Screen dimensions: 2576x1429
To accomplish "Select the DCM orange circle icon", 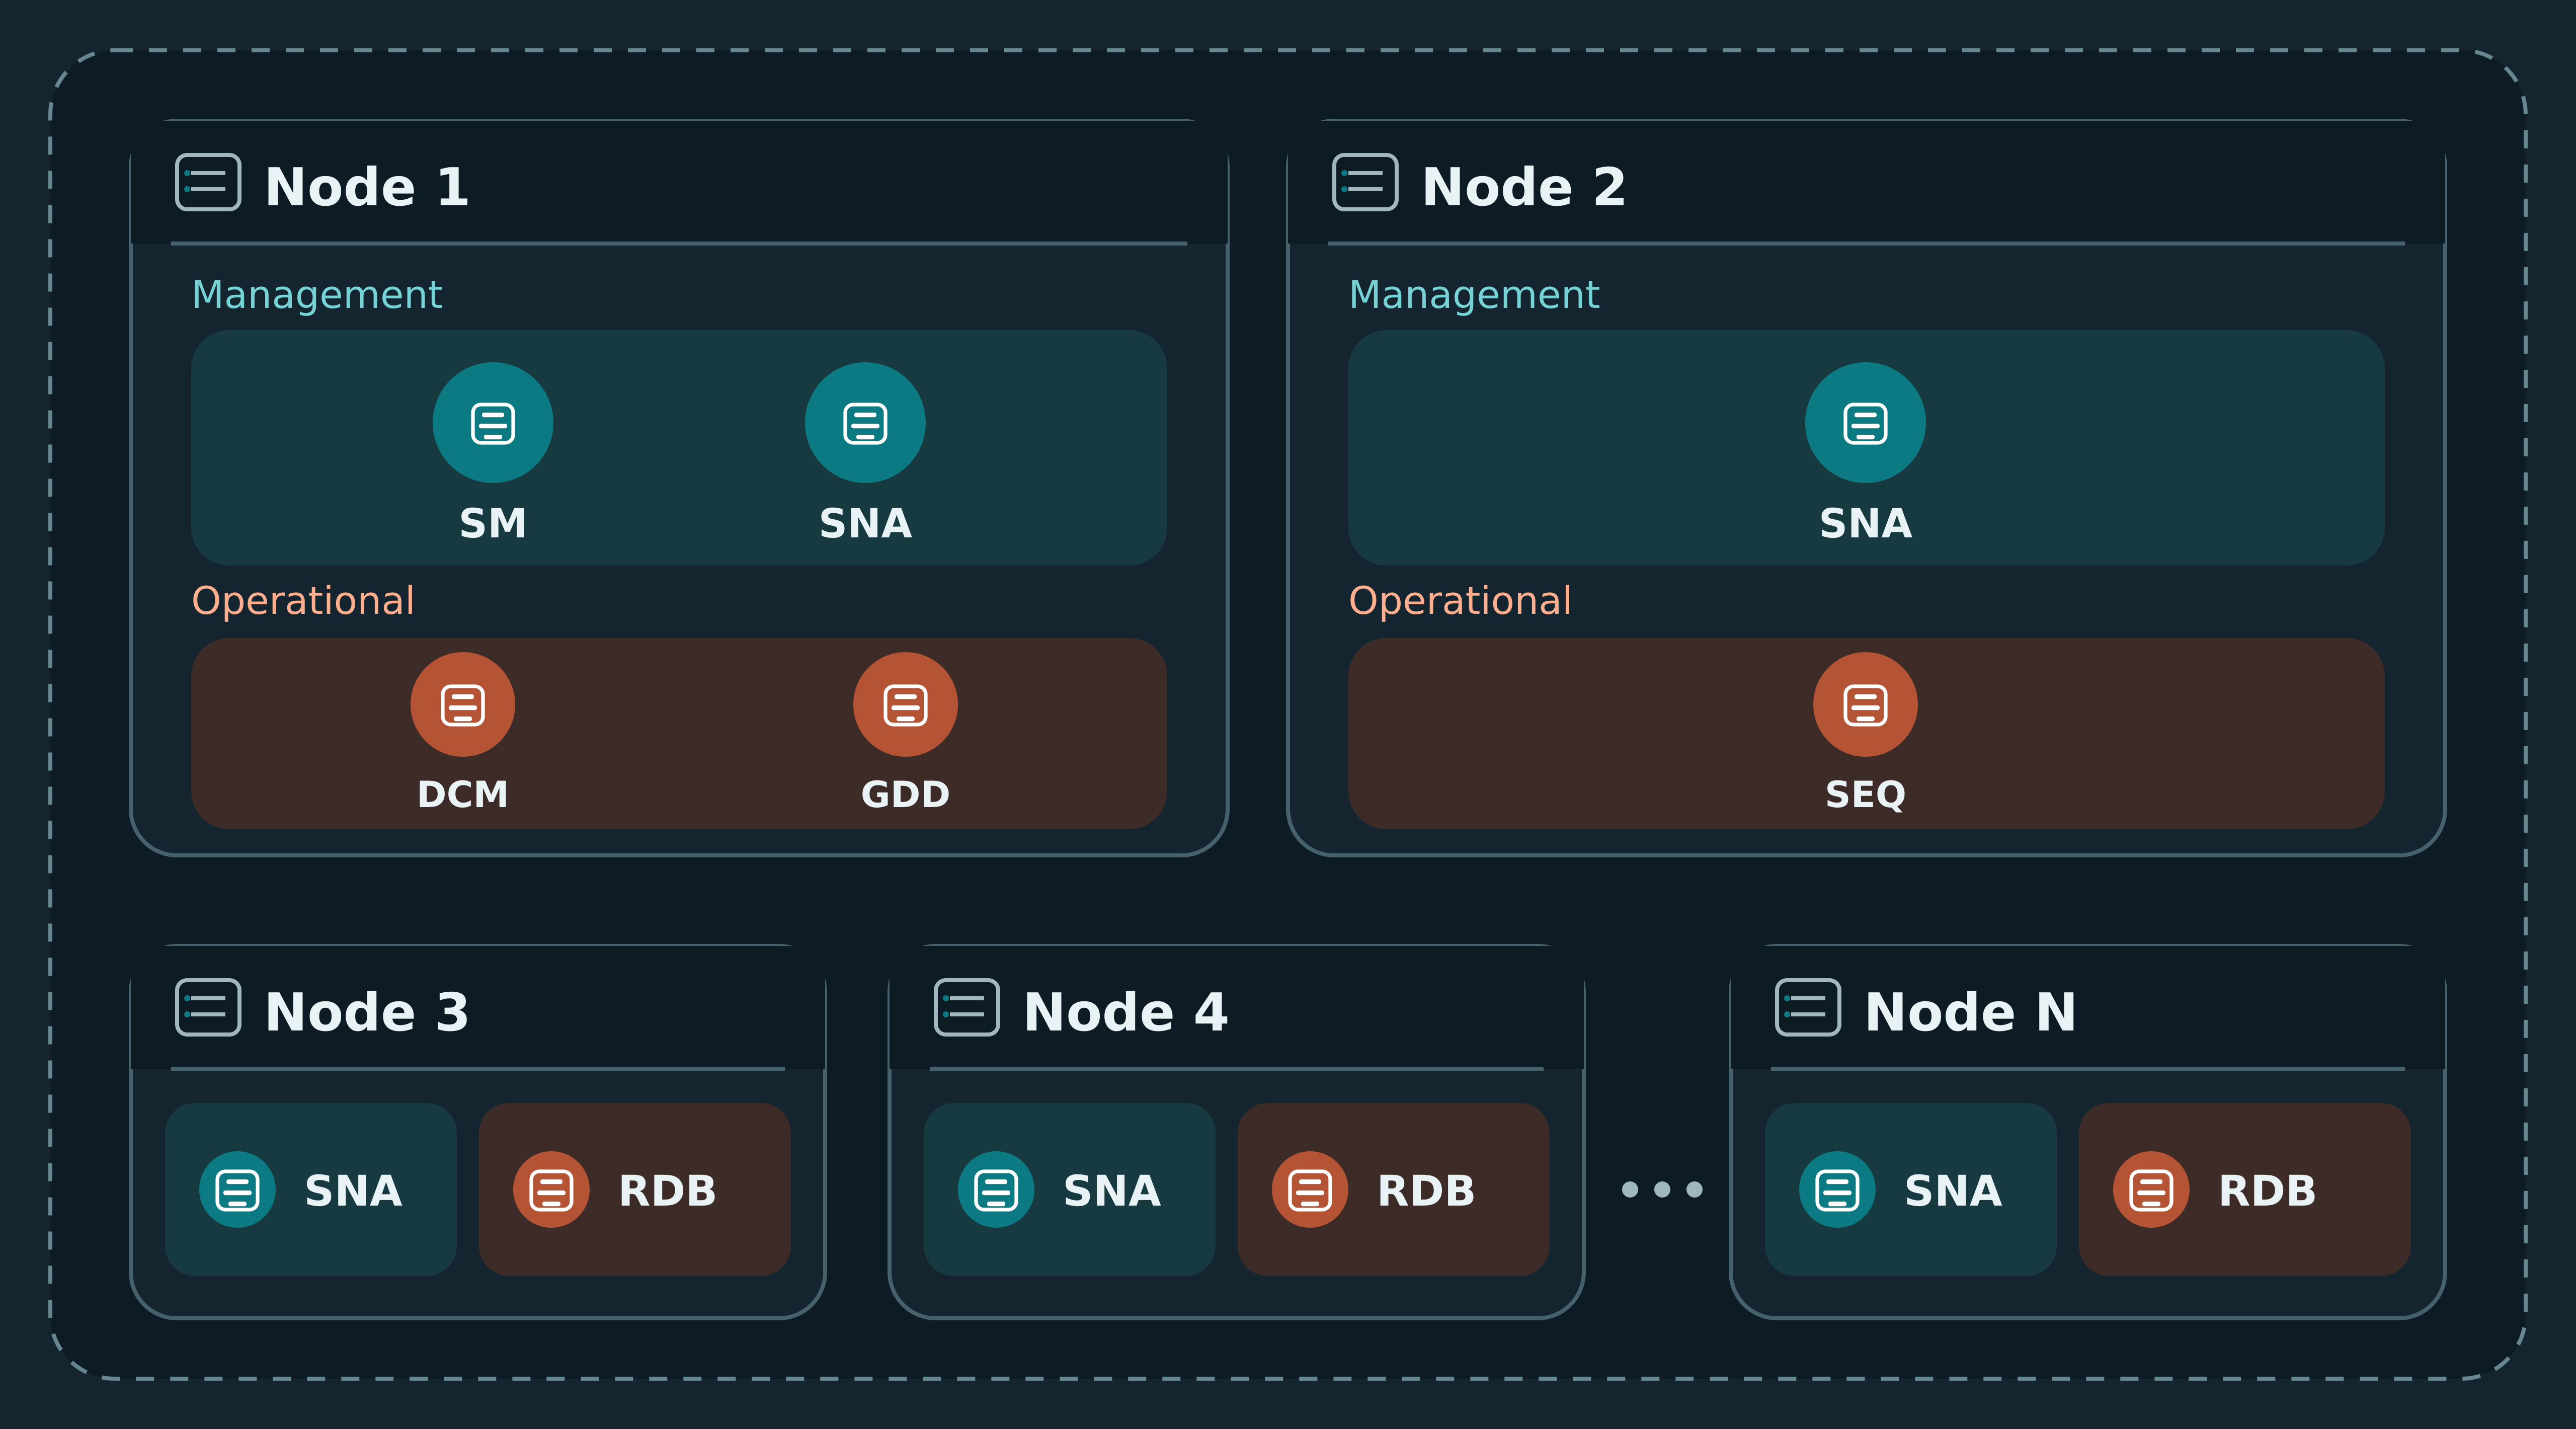I will 463,705.
